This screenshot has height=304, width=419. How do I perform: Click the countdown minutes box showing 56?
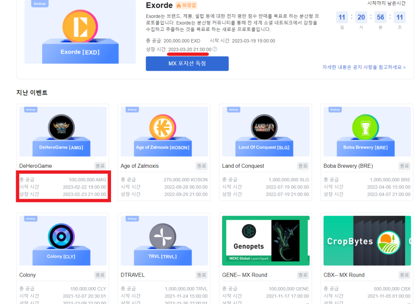coord(380,17)
